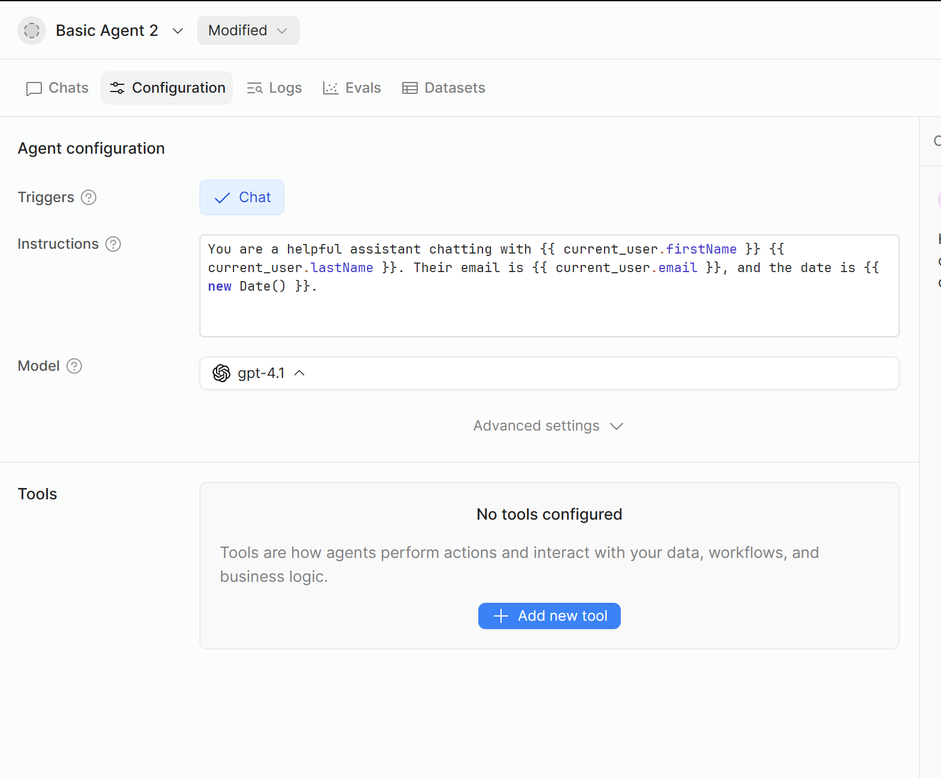Switch to the Configuration tab
The height and width of the screenshot is (778, 941).
click(167, 88)
